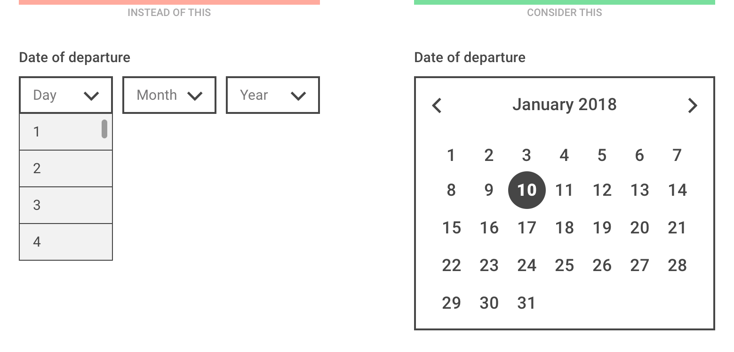The image size is (734, 352).
Task: Choose January 17 in the calendar
Action: click(x=527, y=228)
